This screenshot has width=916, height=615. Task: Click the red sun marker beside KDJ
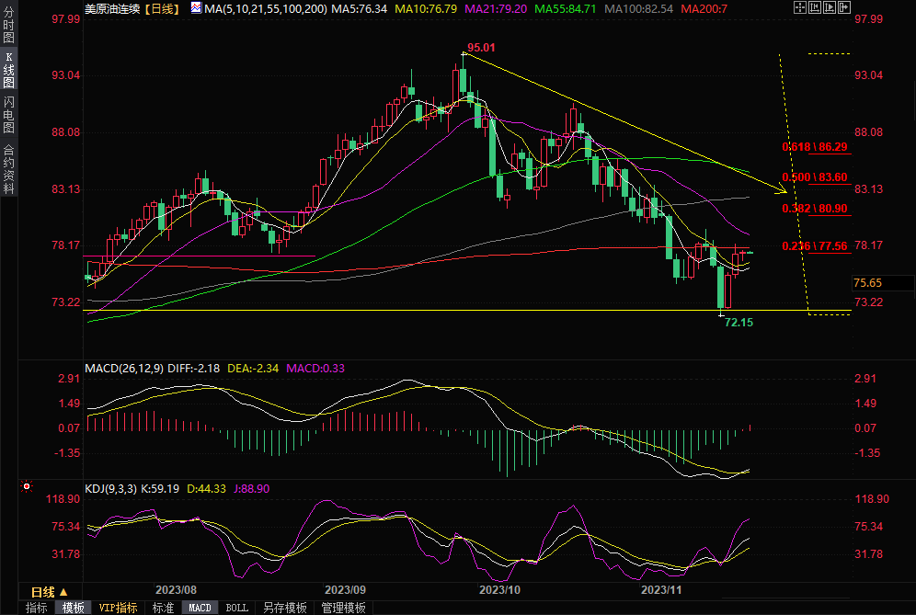[x=27, y=487]
